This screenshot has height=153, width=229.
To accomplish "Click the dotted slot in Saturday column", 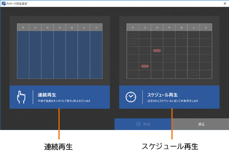I will point(194,74).
